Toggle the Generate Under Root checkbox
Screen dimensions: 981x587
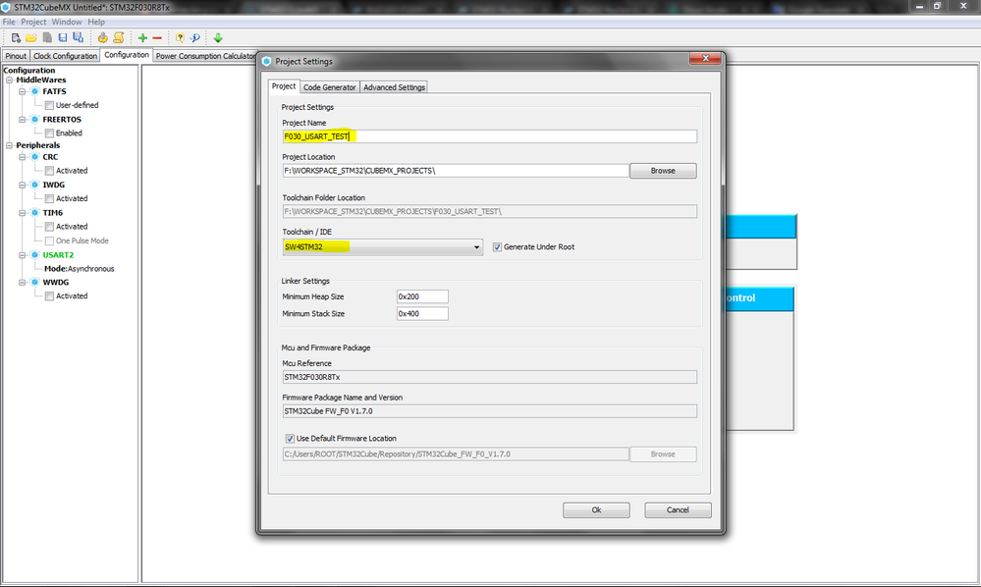click(498, 247)
